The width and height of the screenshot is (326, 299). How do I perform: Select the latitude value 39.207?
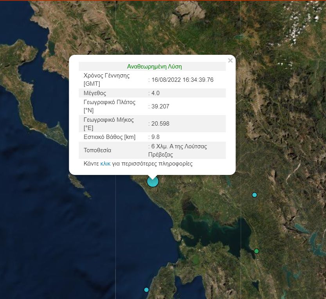tap(160, 106)
